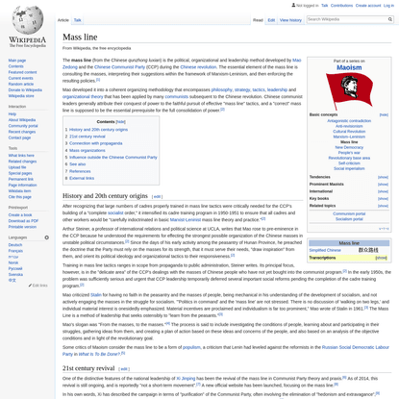Select the Read tab

click(x=258, y=20)
